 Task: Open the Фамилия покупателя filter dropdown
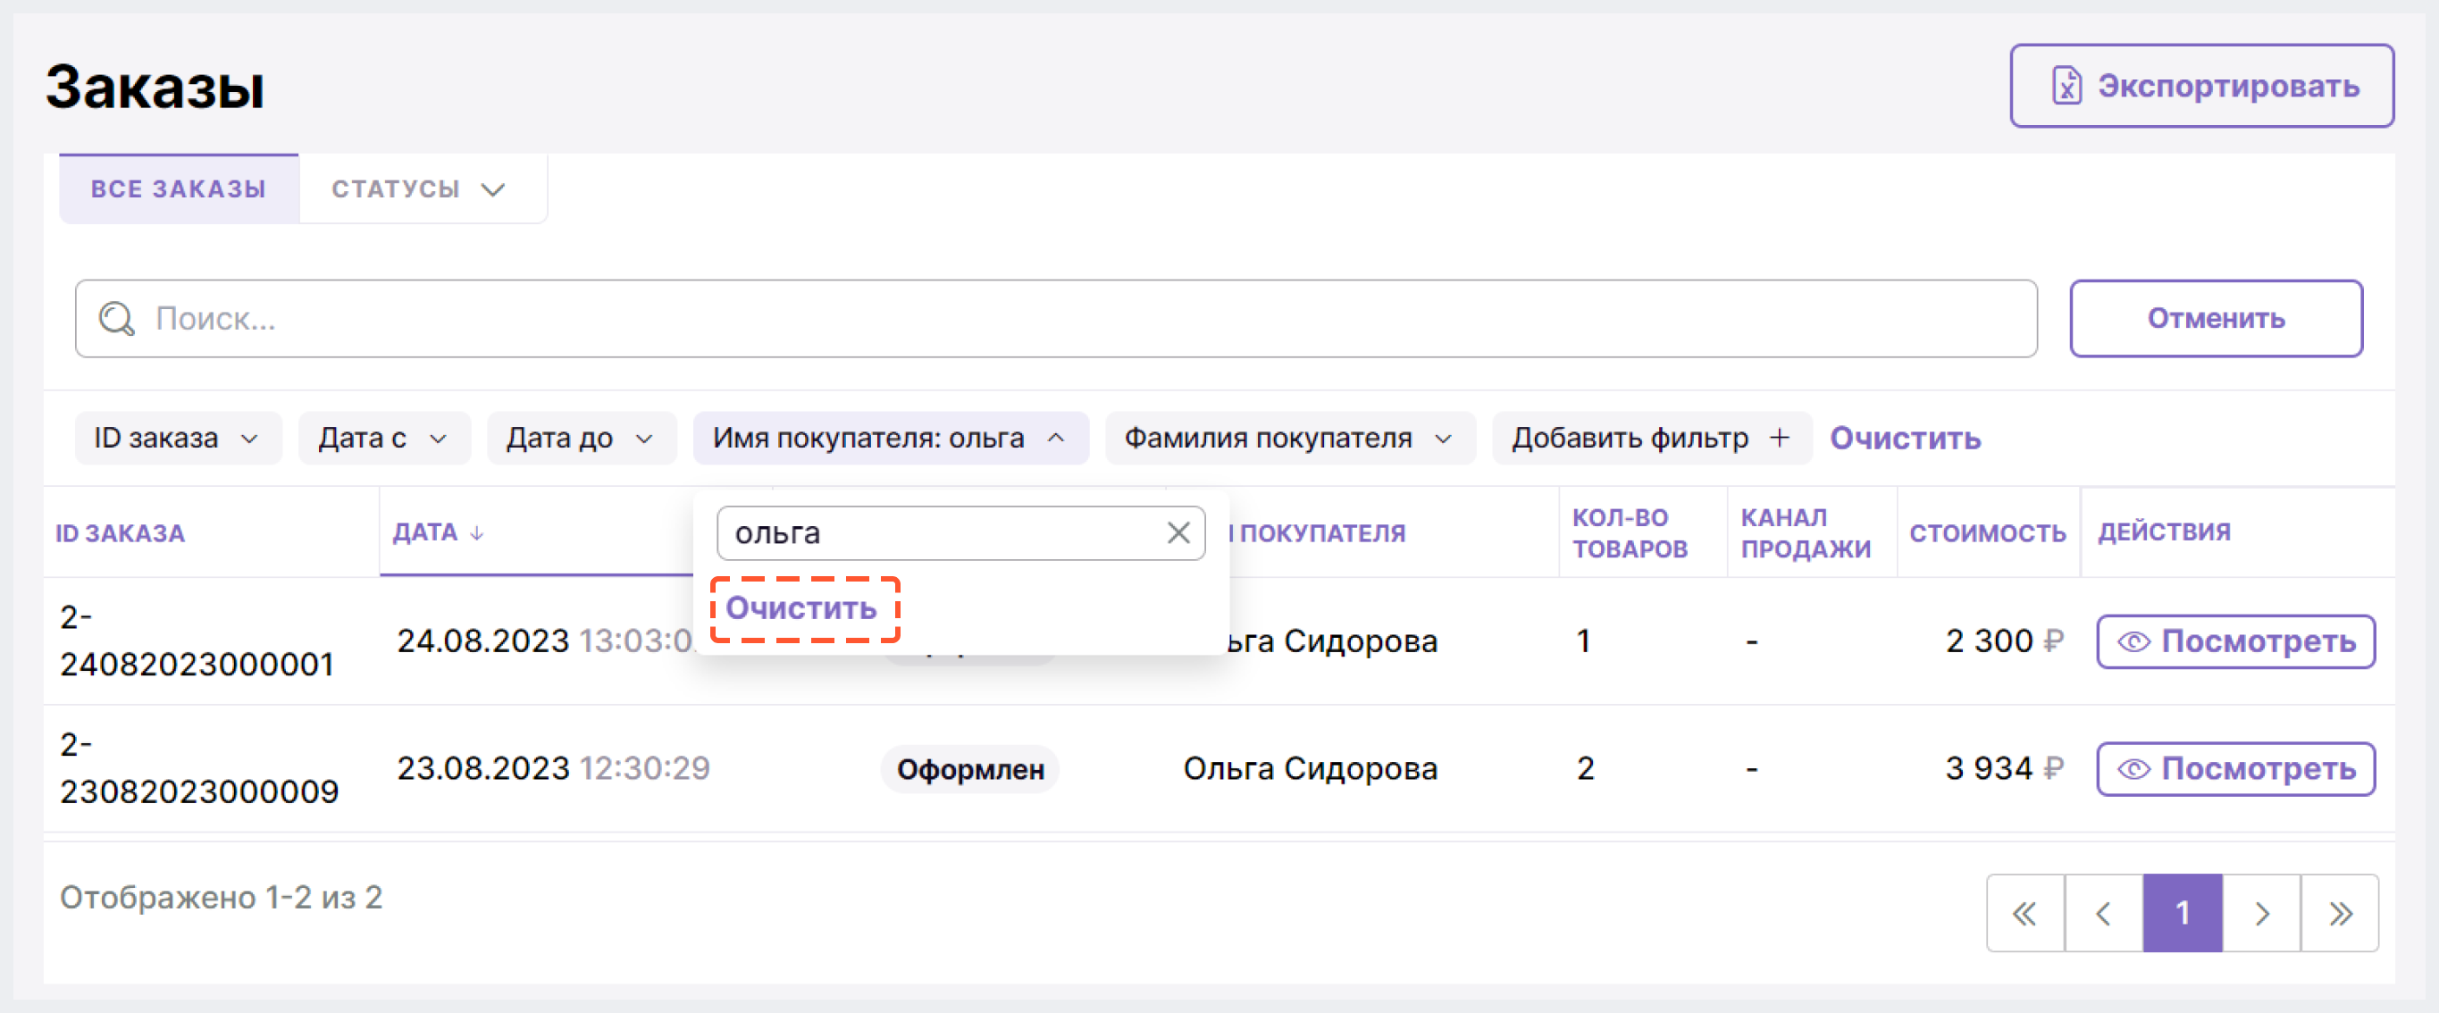pos(1289,439)
